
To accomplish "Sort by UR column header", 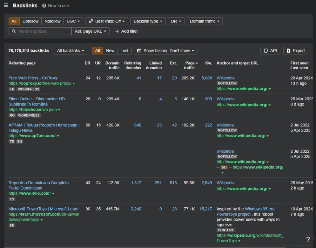I will pyautogui.click(x=98, y=63).
